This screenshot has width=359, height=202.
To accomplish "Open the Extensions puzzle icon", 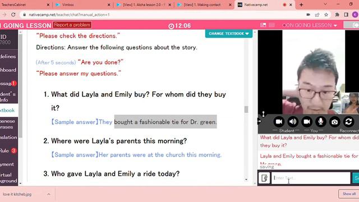I will [337, 15].
